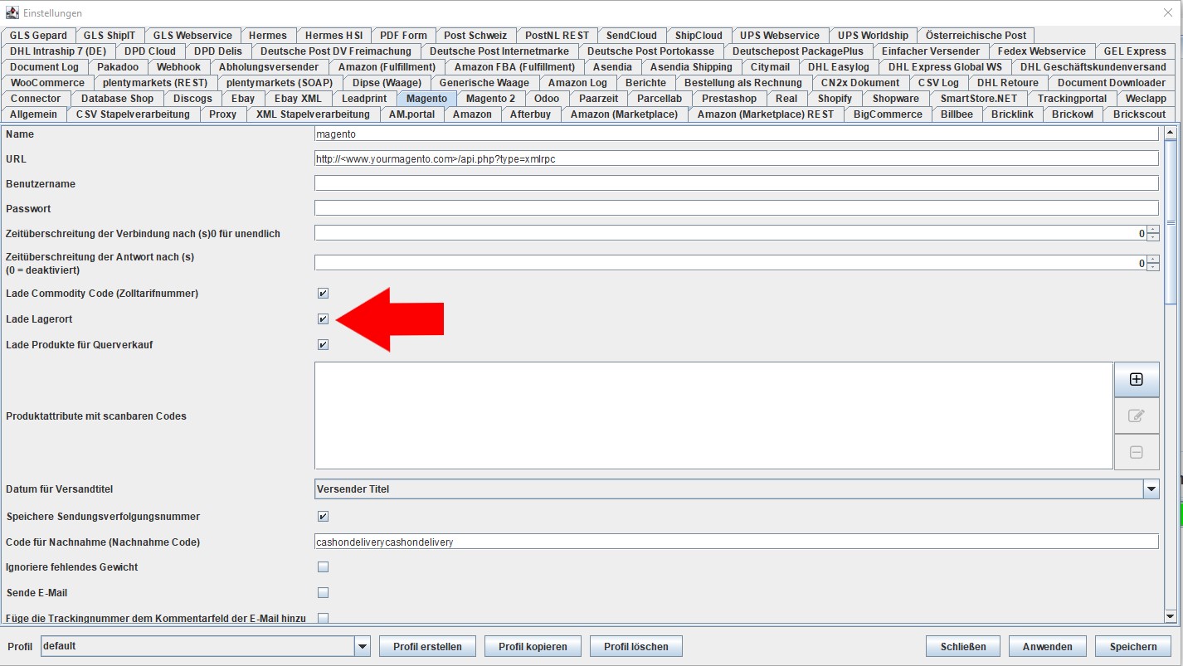Click the Profil kopieren button
1183x666 pixels.
point(533,646)
